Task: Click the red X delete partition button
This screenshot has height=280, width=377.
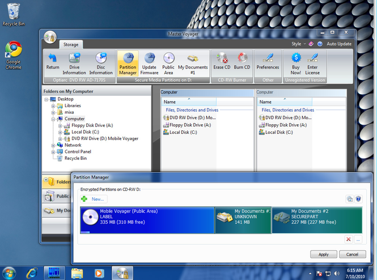Action: pos(348,239)
